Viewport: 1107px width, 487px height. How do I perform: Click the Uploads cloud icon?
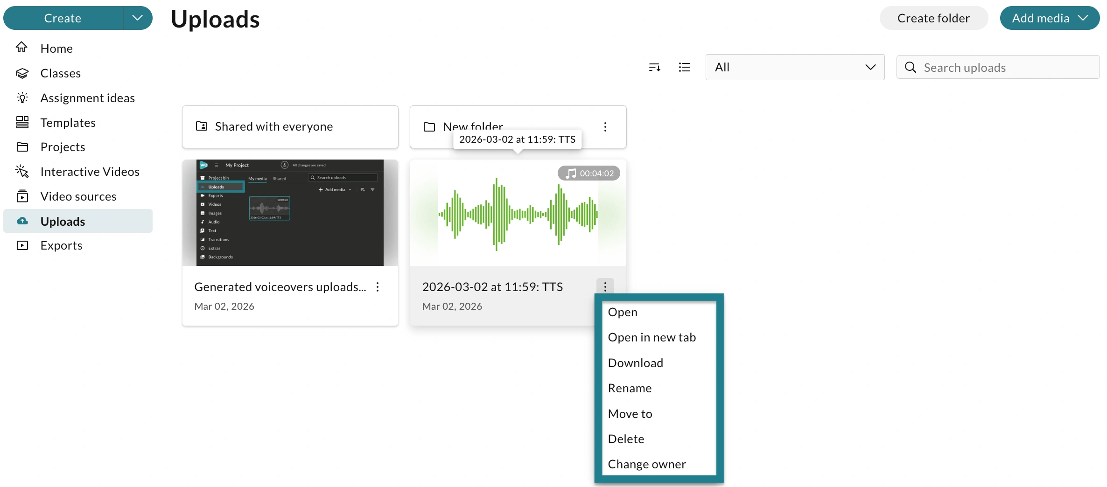tap(22, 221)
